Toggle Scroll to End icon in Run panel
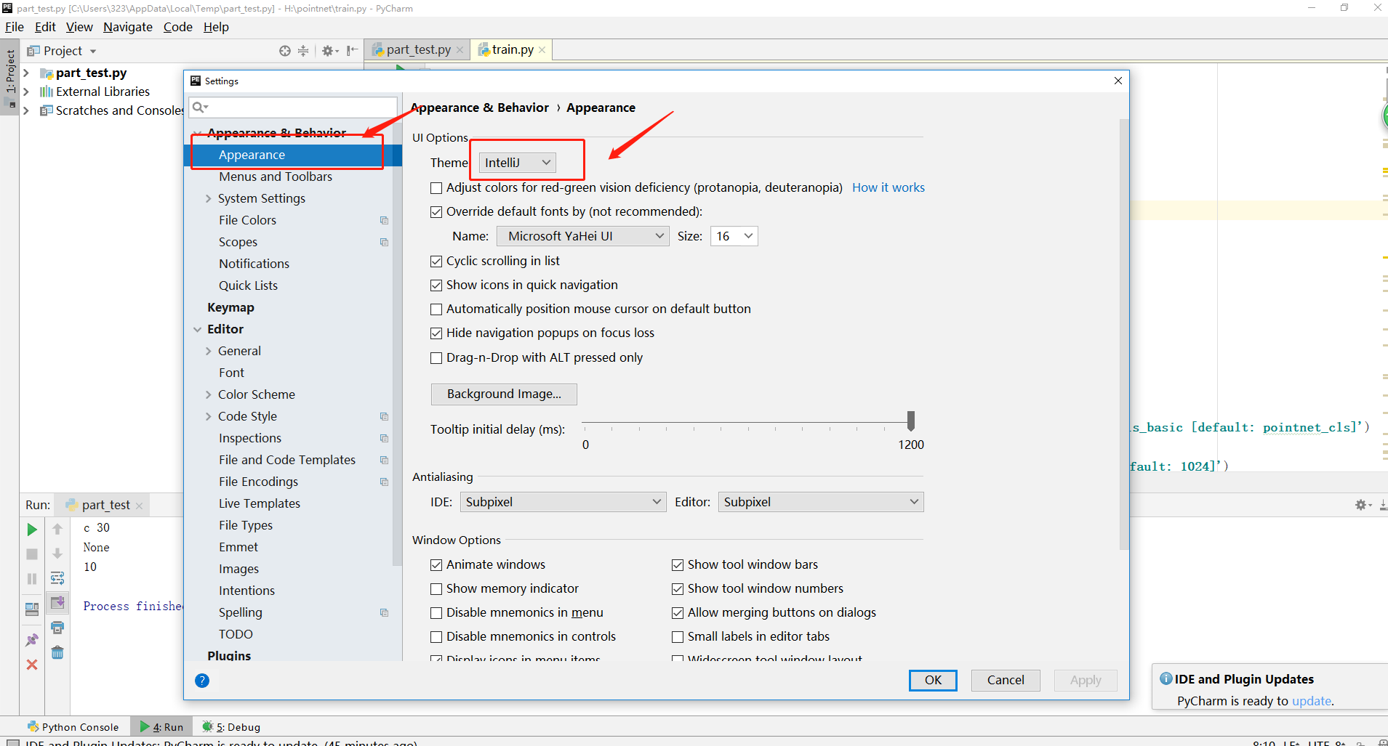This screenshot has width=1388, height=746. pos(57,602)
